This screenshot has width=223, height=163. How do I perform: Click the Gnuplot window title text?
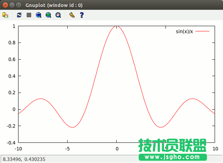click(54, 5)
